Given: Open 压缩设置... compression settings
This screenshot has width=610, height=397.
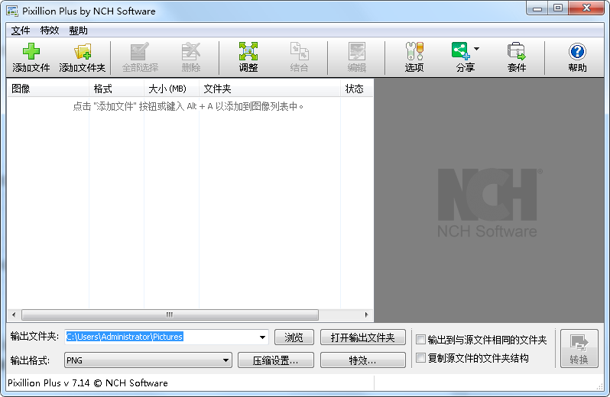Looking at the screenshot, I should point(275,360).
